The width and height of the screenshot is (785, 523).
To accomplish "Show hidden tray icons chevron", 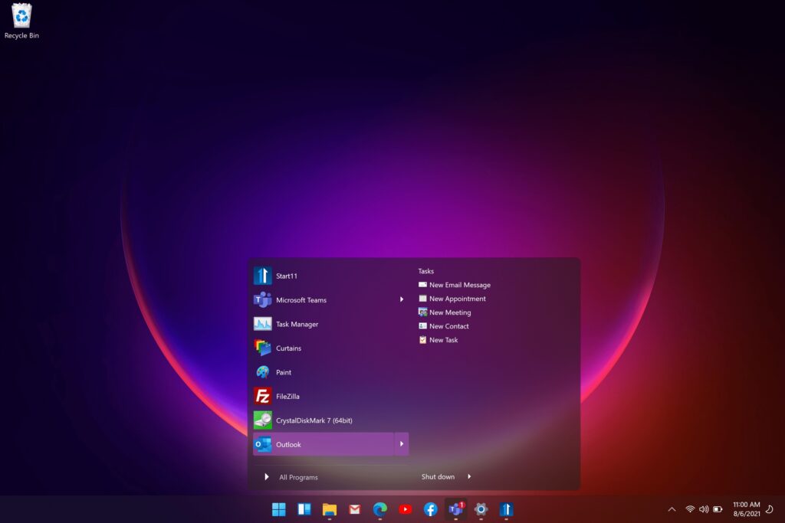I will pos(672,509).
